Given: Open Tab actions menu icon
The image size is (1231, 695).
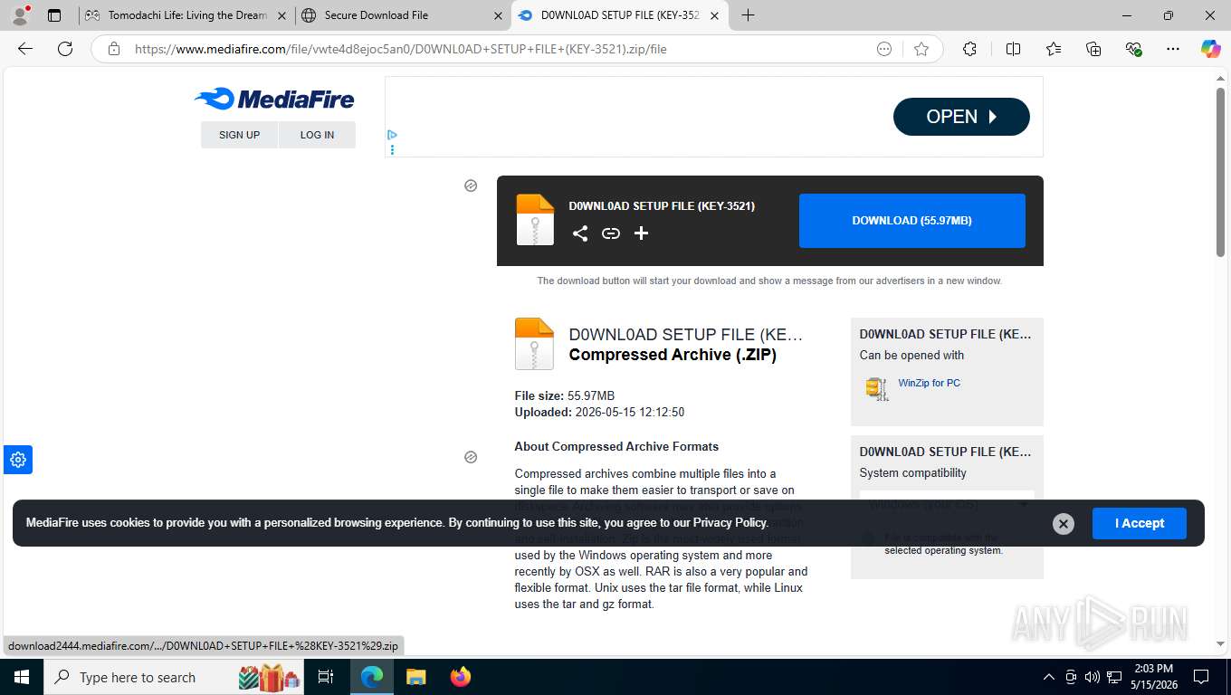Looking at the screenshot, I should coord(54,15).
